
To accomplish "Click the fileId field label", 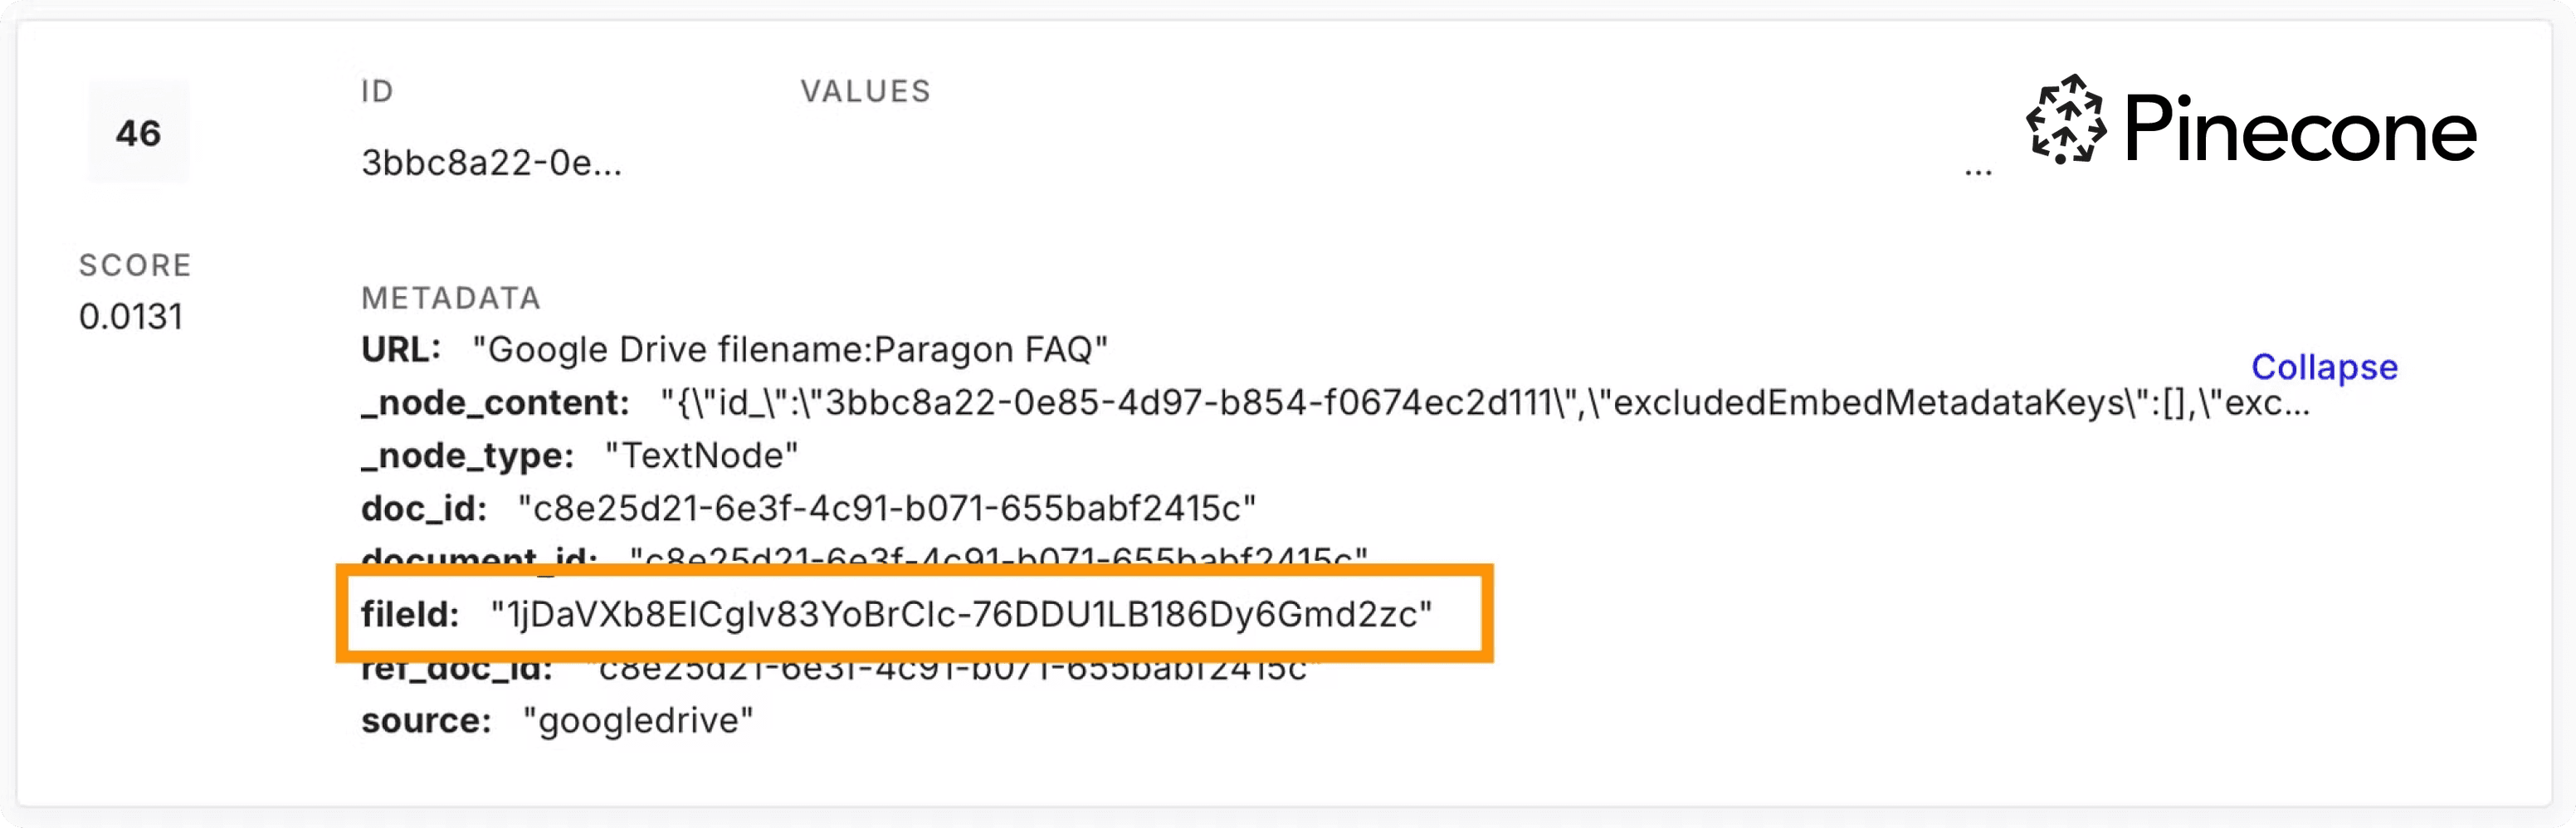I will [410, 614].
